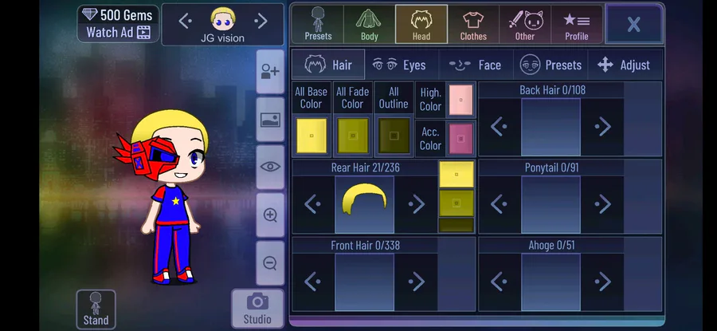Select the Head category tab
717x331 pixels.
coord(421,24)
